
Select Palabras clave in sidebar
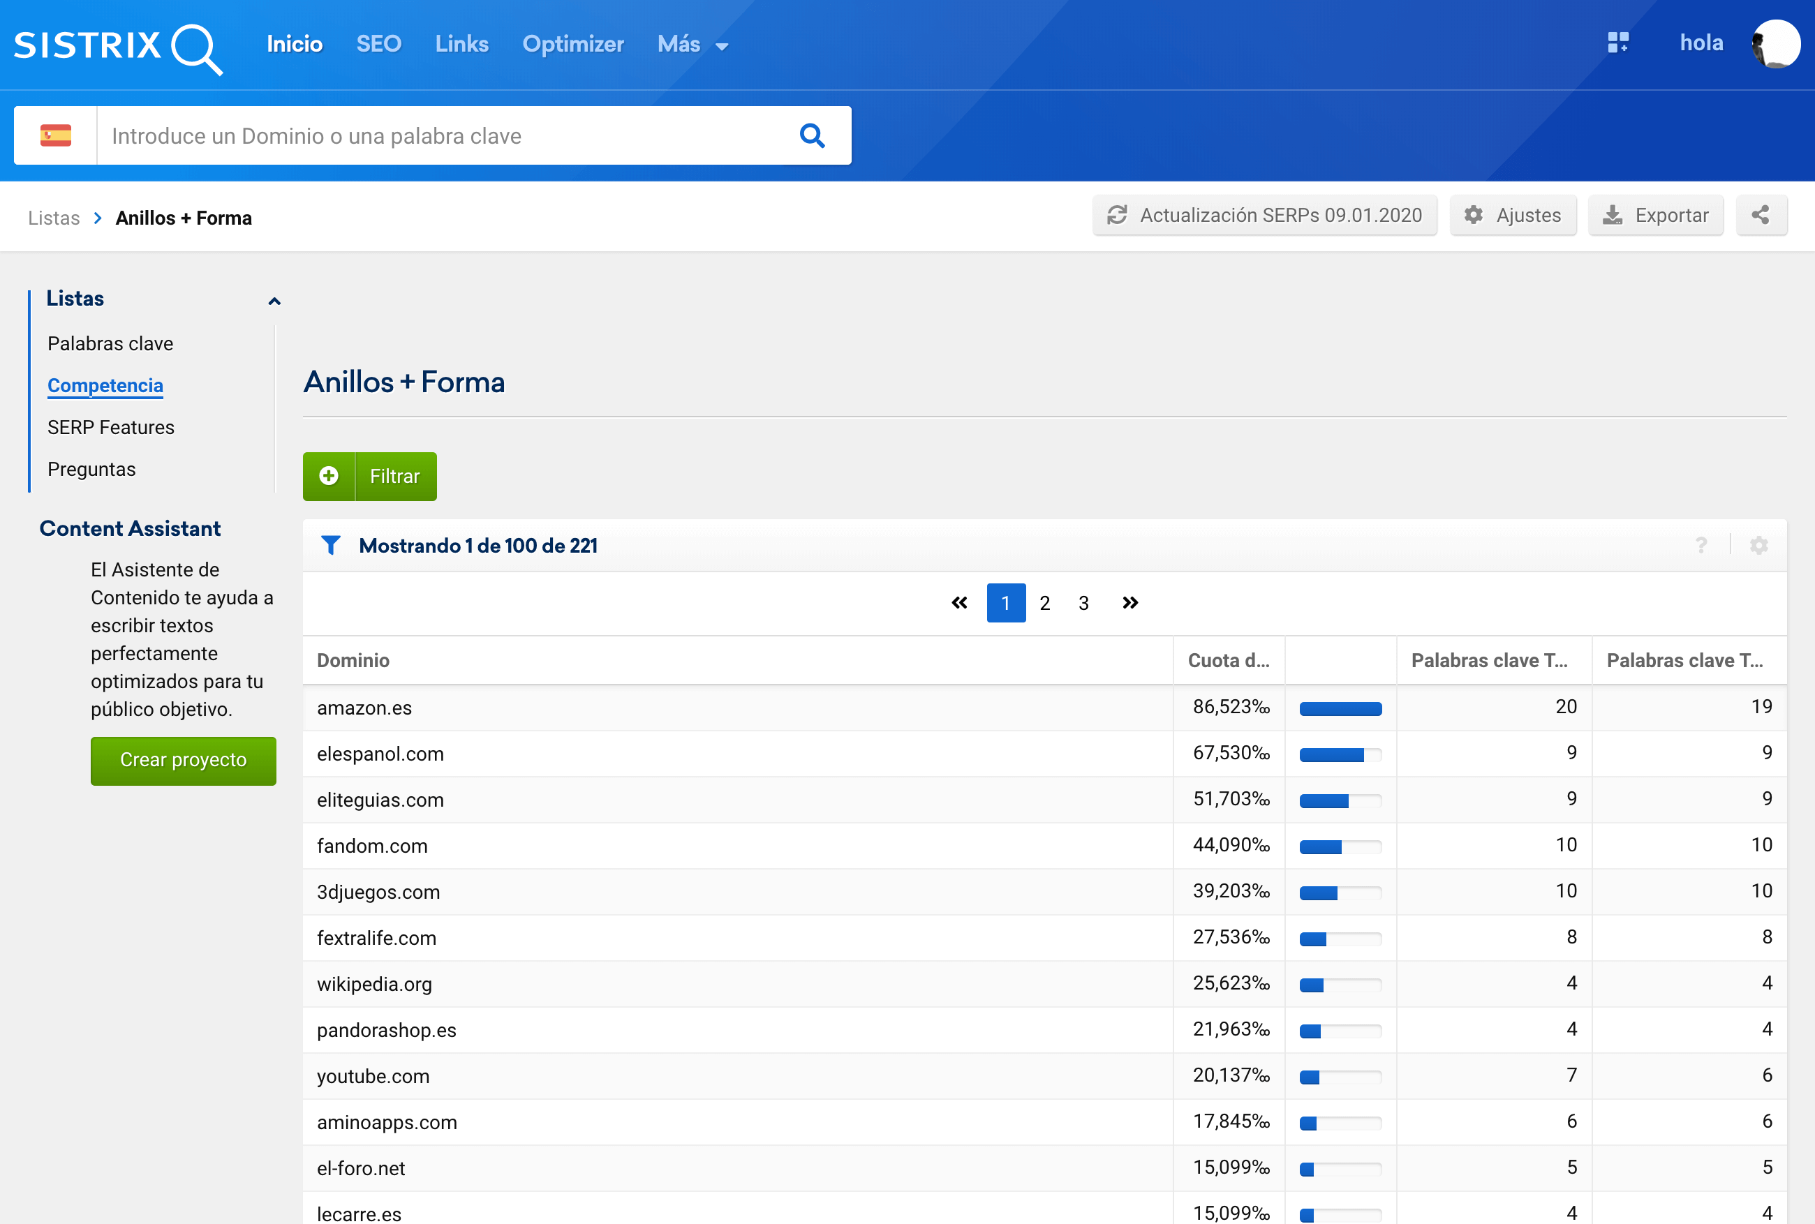(110, 343)
